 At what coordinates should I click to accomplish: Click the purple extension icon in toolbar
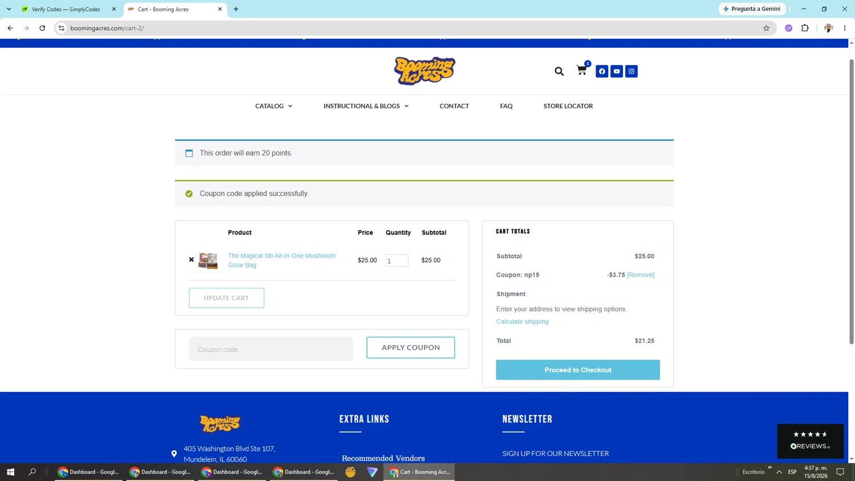click(x=788, y=28)
